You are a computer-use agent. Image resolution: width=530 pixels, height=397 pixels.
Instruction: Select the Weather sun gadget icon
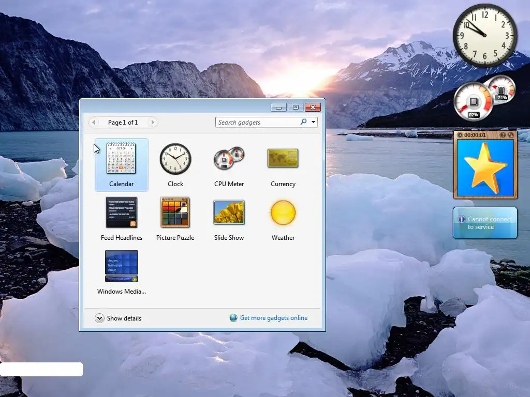click(283, 212)
